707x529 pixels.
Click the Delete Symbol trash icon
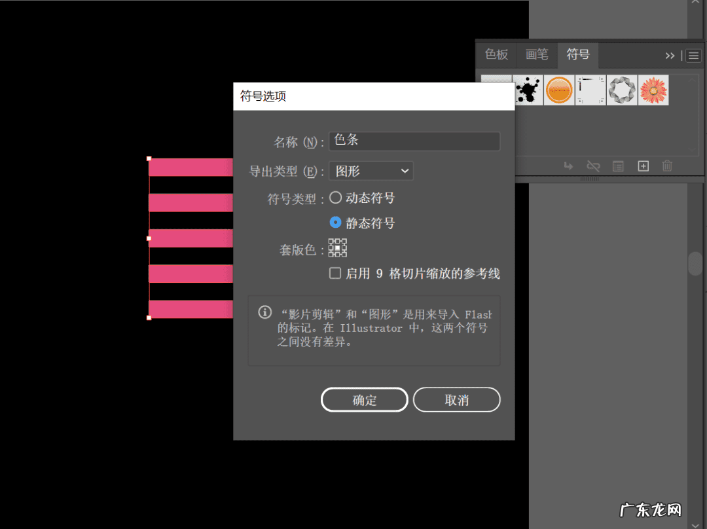click(x=667, y=166)
